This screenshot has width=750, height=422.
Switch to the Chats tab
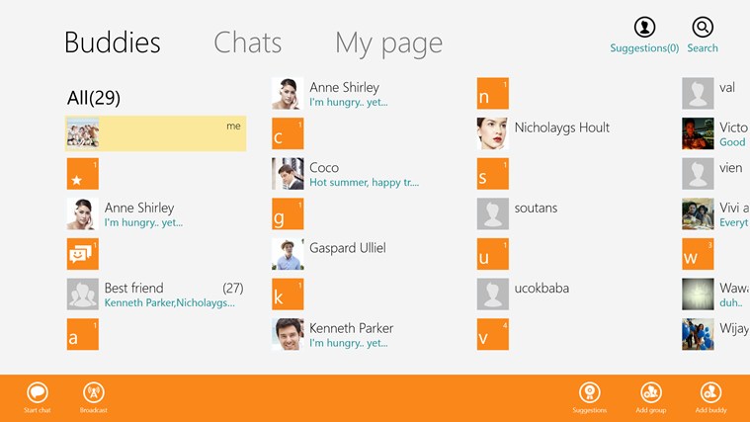(248, 42)
